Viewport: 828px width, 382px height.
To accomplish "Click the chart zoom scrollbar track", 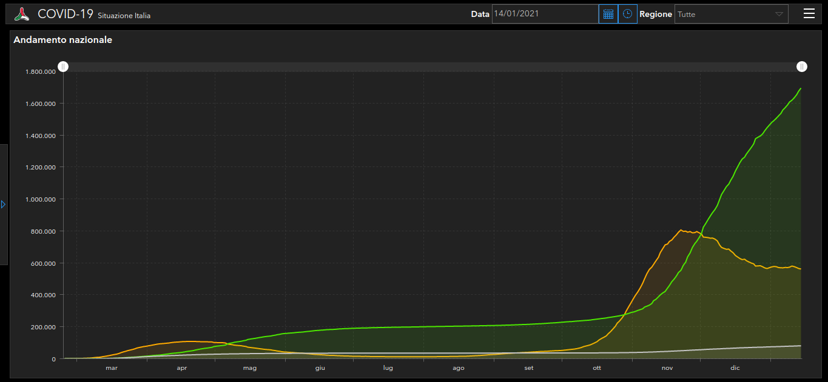I will (433, 67).
